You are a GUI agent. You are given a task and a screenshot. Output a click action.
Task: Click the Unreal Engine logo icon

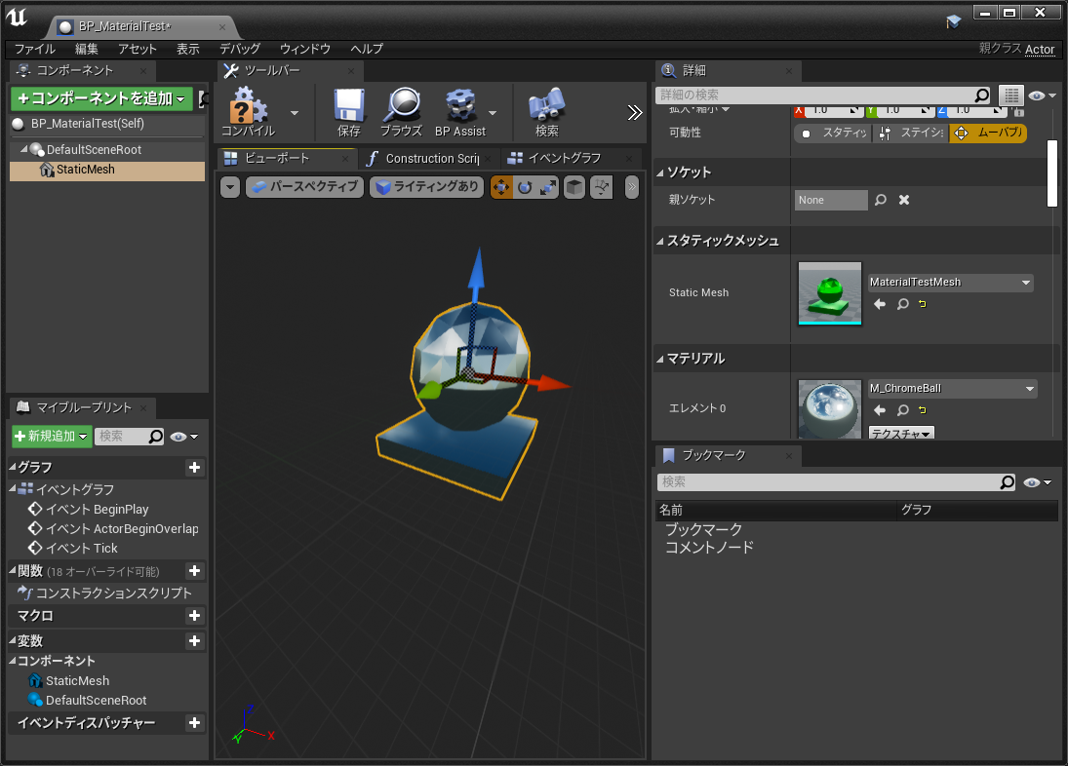coord(17,17)
